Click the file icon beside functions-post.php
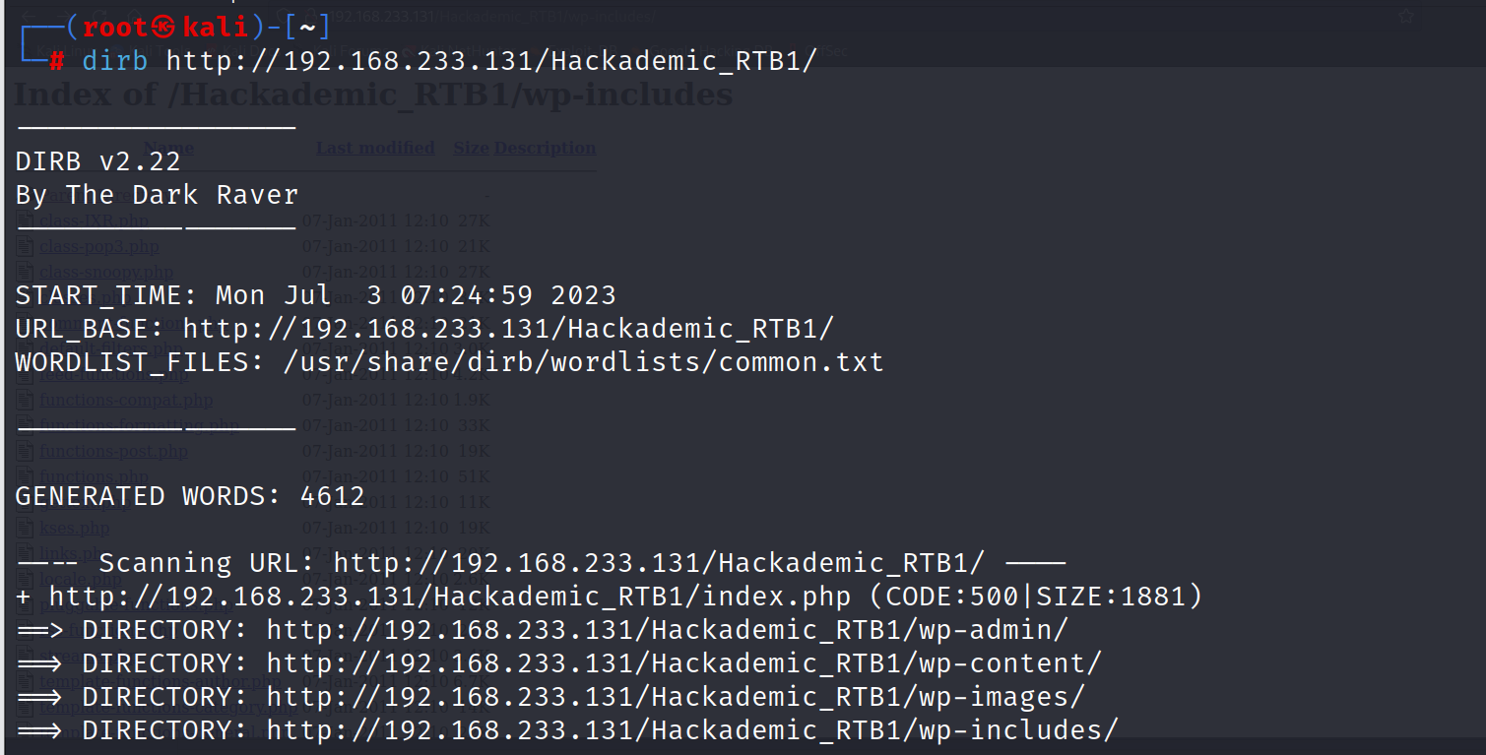 pos(26,452)
